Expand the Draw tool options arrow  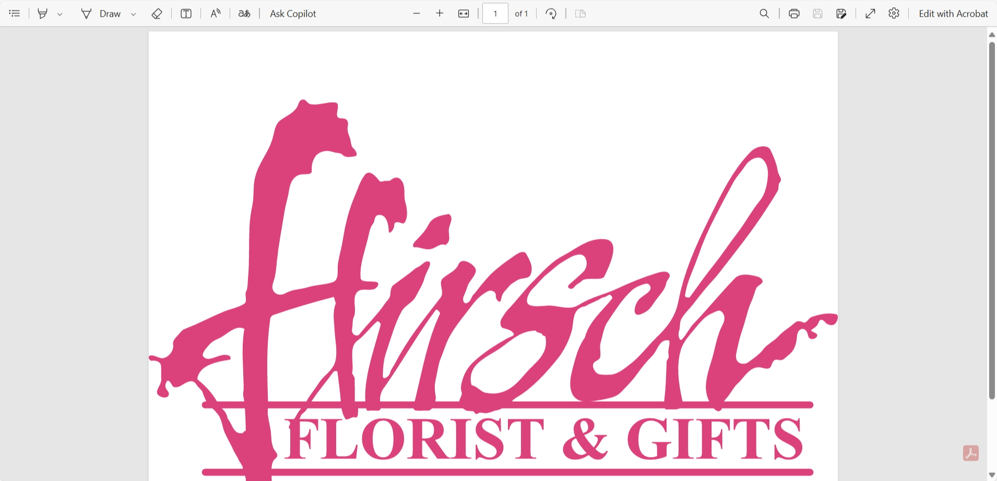[x=134, y=14]
